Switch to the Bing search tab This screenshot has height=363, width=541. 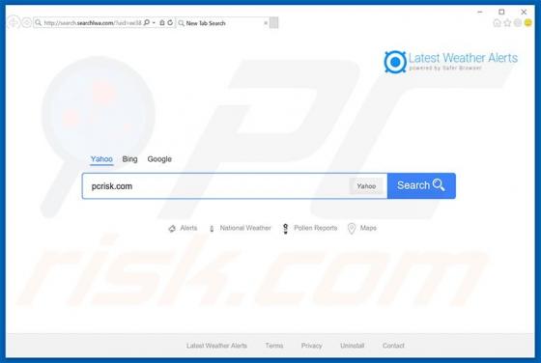(x=129, y=159)
